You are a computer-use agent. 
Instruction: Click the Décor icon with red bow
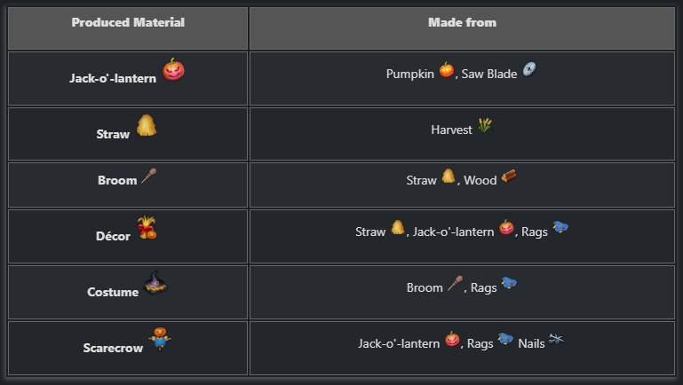(147, 228)
